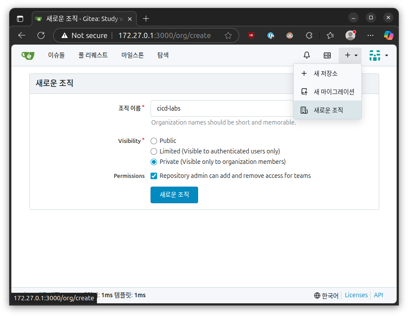
Task: Open the tab actions menu icon
Action: 20,19
